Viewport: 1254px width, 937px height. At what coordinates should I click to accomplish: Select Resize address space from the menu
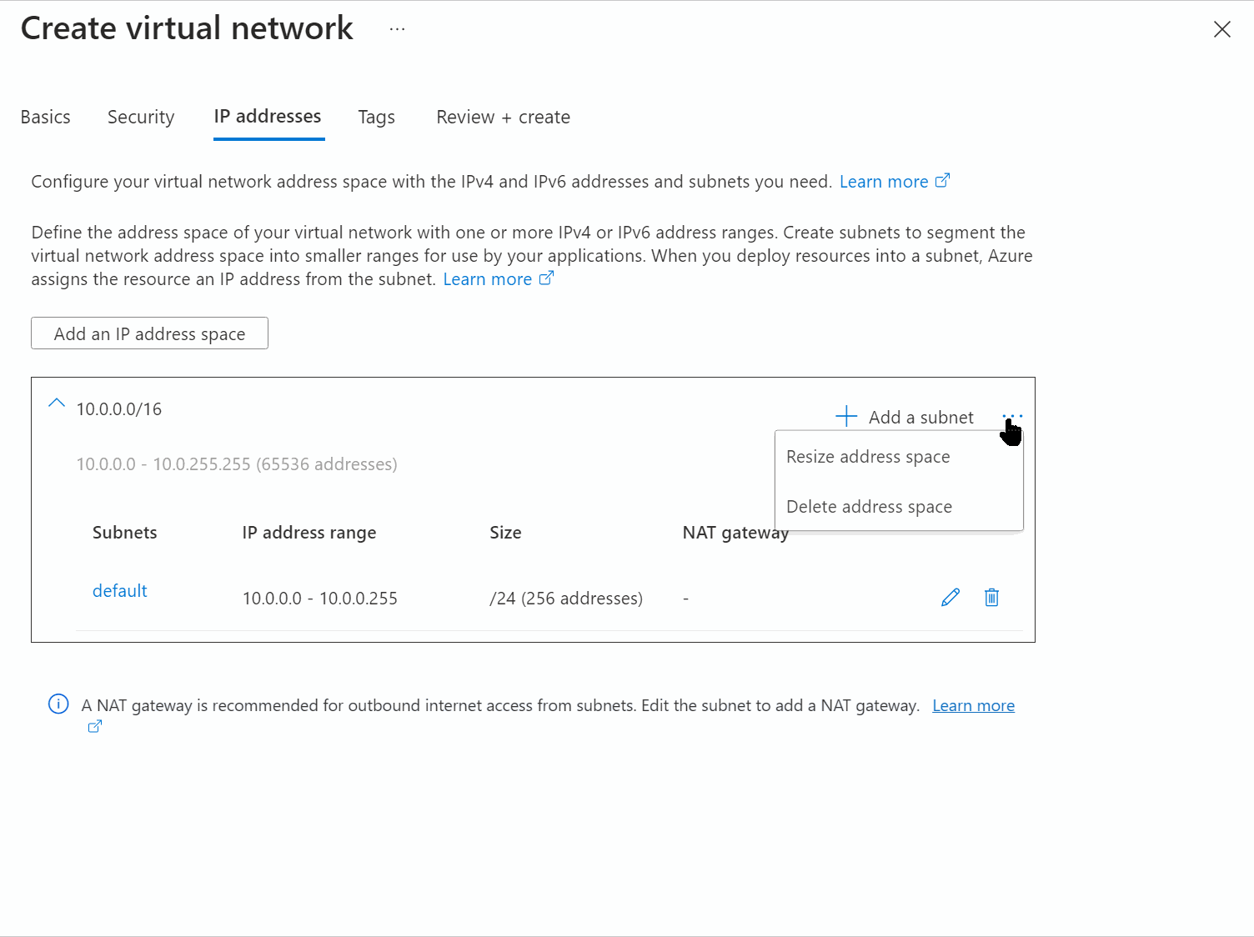[867, 456]
